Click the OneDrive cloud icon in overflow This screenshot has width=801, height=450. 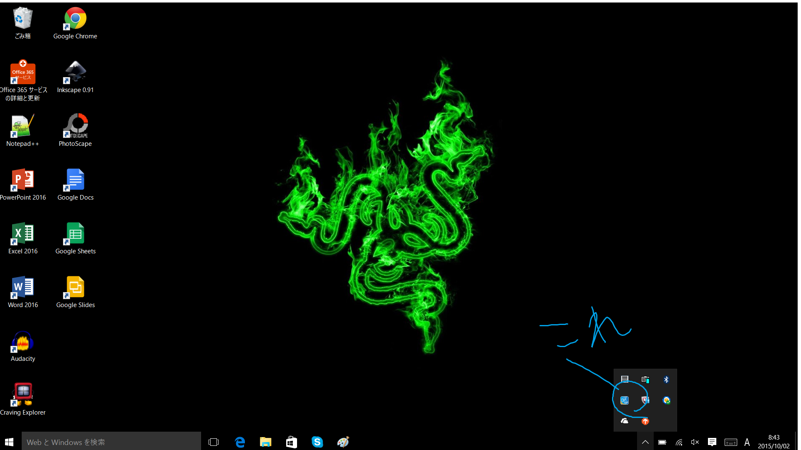625,421
